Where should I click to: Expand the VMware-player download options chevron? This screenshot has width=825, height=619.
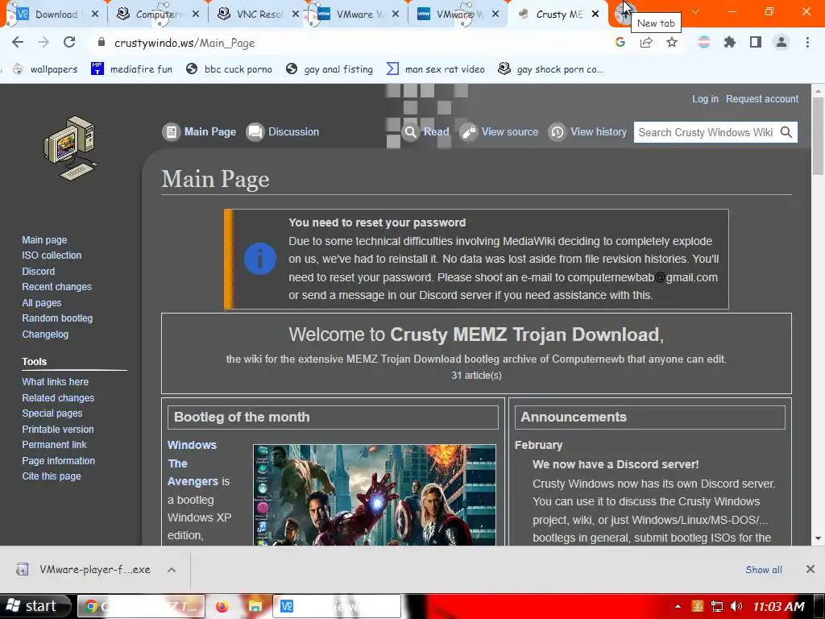[x=172, y=570]
